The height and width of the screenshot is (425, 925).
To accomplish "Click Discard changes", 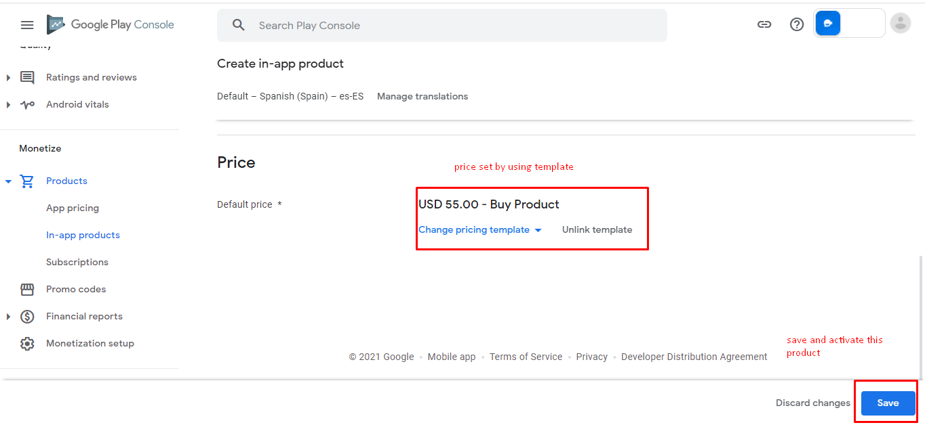I will tap(812, 403).
